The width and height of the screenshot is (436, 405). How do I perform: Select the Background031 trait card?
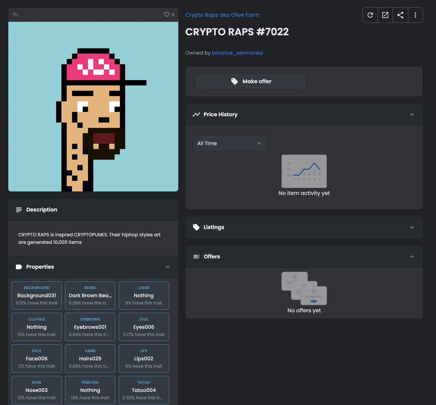pyautogui.click(x=37, y=296)
